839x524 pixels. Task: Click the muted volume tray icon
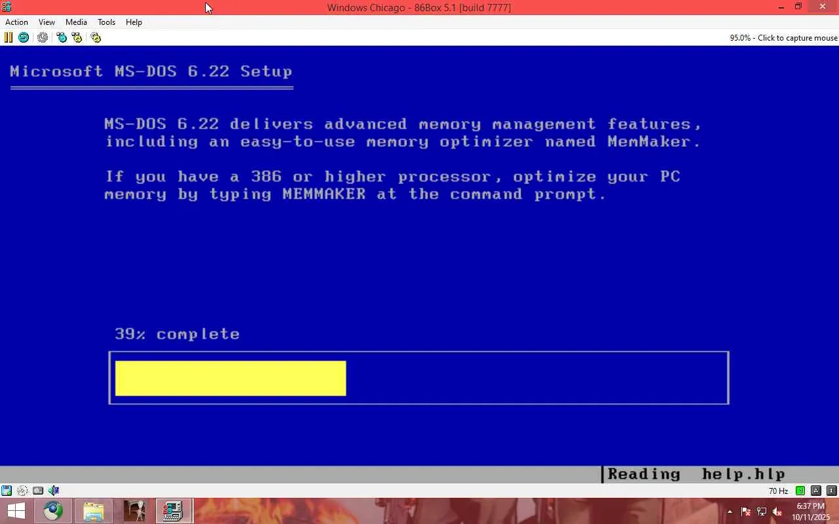pos(777,512)
